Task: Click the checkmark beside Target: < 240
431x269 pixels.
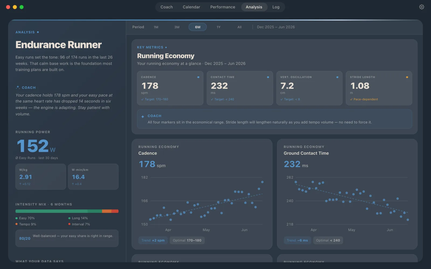Action: click(x=212, y=99)
